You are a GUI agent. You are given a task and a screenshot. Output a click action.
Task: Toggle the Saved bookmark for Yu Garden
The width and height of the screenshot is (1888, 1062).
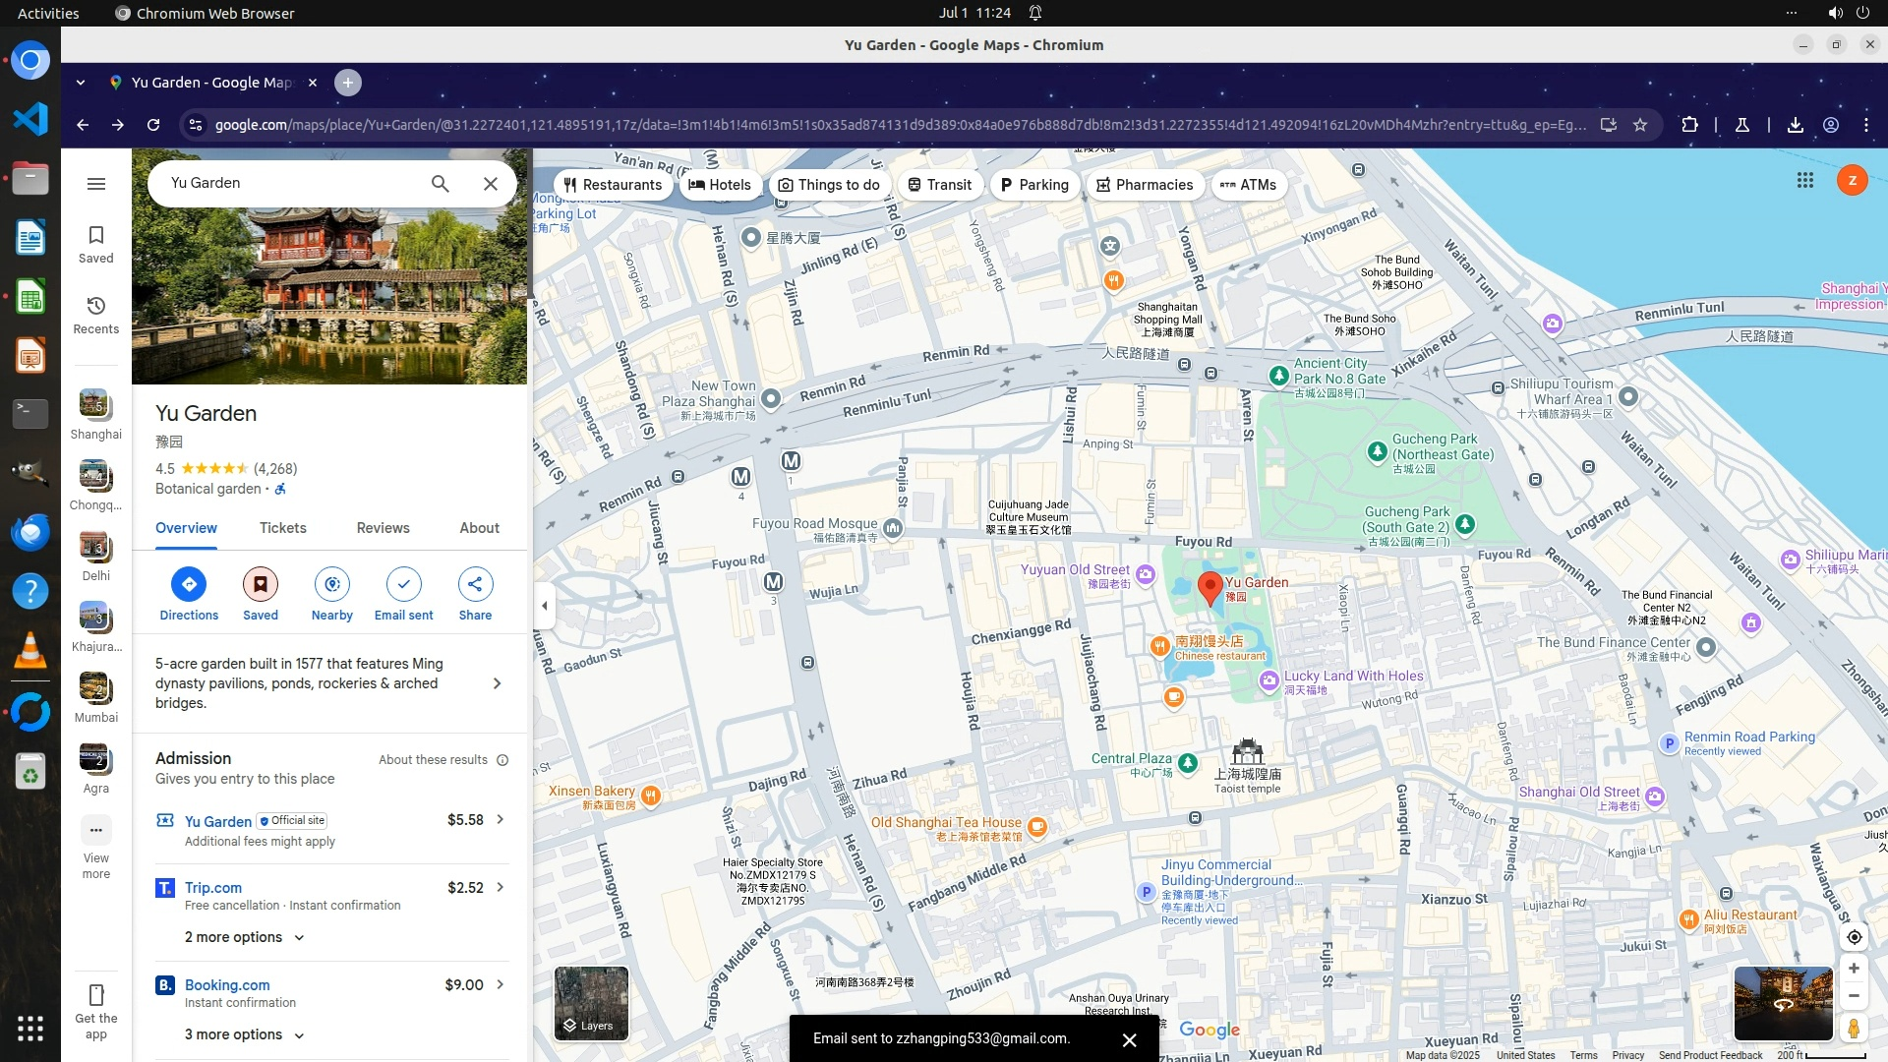(x=261, y=584)
